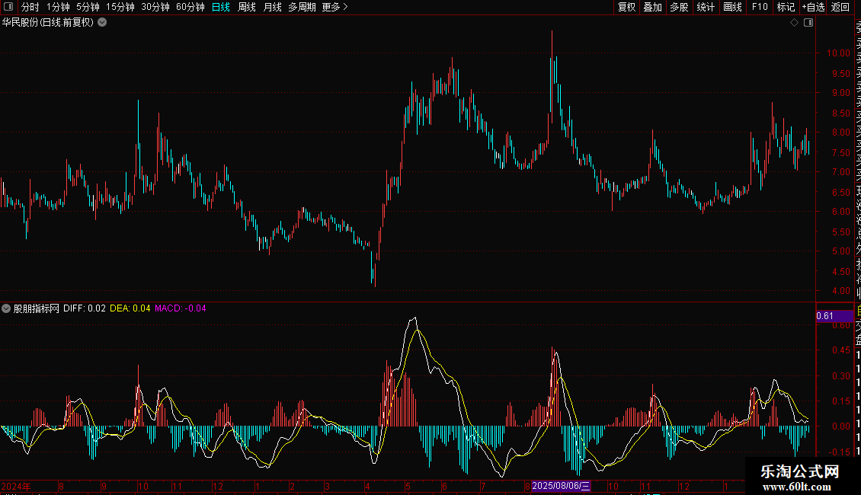This screenshot has height=495, width=861.
Task: Click the 返回 back button
Action: (x=840, y=7)
